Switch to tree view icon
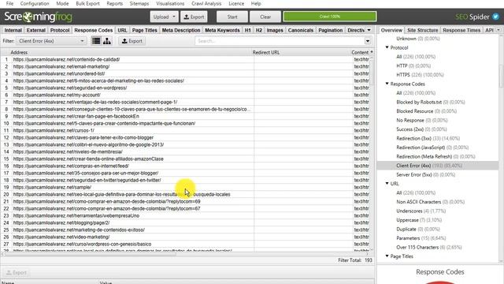Screen dimensions: 504x284 tap(107, 41)
